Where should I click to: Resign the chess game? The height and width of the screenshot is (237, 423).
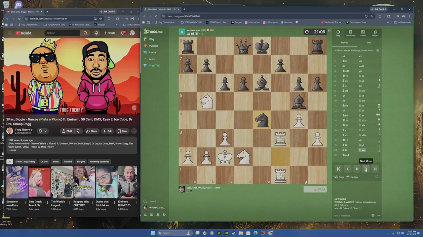[x=352, y=177]
